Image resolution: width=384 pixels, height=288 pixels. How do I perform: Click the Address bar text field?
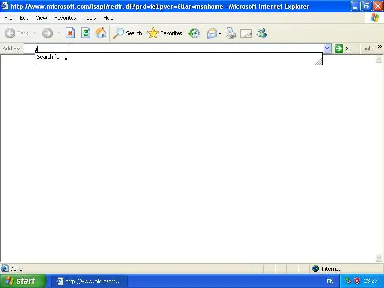point(174,48)
